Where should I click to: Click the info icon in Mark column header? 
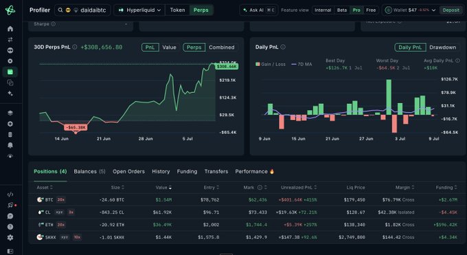click(x=260, y=188)
